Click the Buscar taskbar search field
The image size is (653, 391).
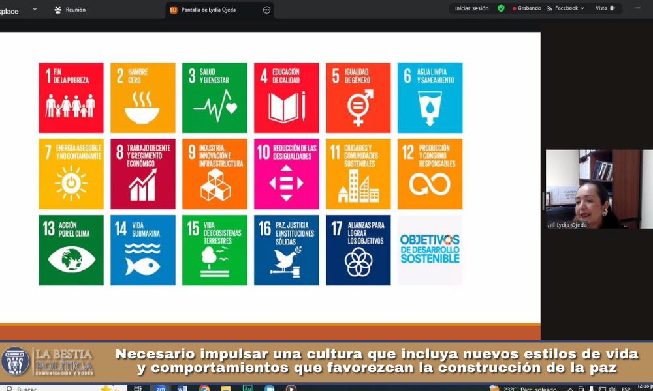[x=63, y=388]
